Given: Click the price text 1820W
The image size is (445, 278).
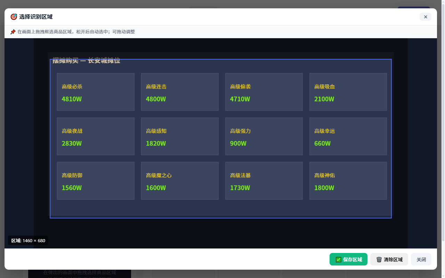Looking at the screenshot, I should [x=156, y=144].
